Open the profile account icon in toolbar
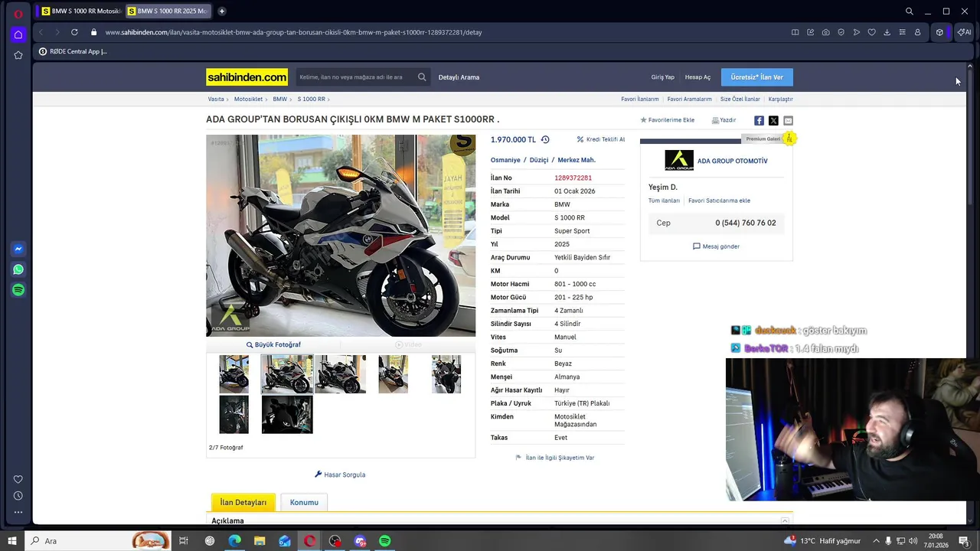Viewport: 980px width, 551px height. click(917, 32)
